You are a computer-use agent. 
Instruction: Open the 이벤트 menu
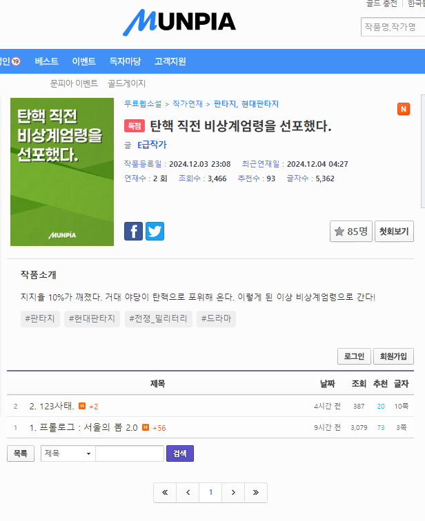pos(83,61)
